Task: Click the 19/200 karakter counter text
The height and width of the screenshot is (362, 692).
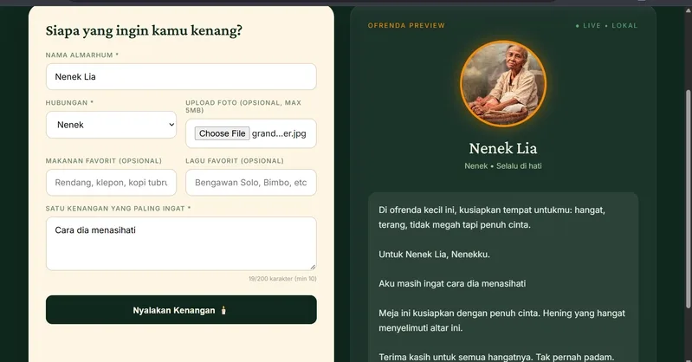Action: [282, 279]
